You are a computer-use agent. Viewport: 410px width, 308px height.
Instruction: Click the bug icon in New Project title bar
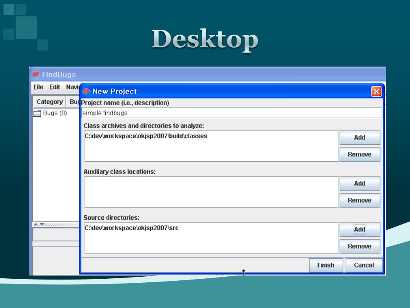[x=86, y=91]
